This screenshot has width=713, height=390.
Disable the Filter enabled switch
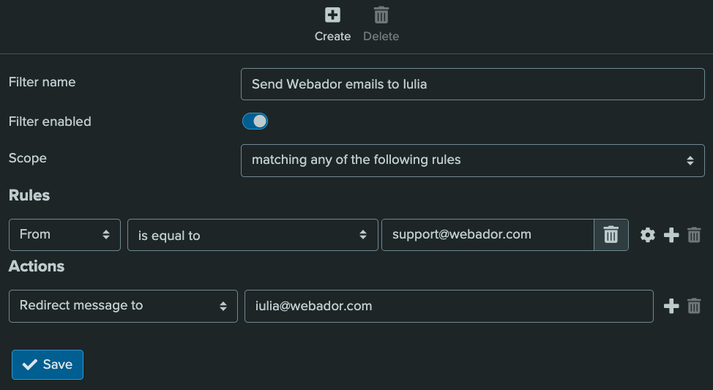[255, 121]
